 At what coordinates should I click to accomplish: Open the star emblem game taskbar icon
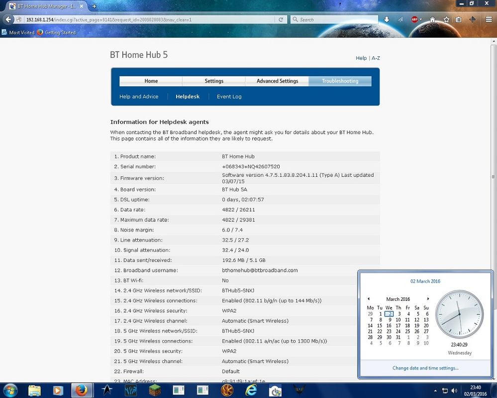tap(107, 391)
